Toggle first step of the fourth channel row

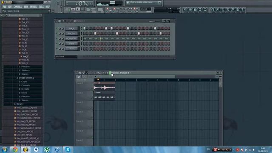[x=84, y=44]
